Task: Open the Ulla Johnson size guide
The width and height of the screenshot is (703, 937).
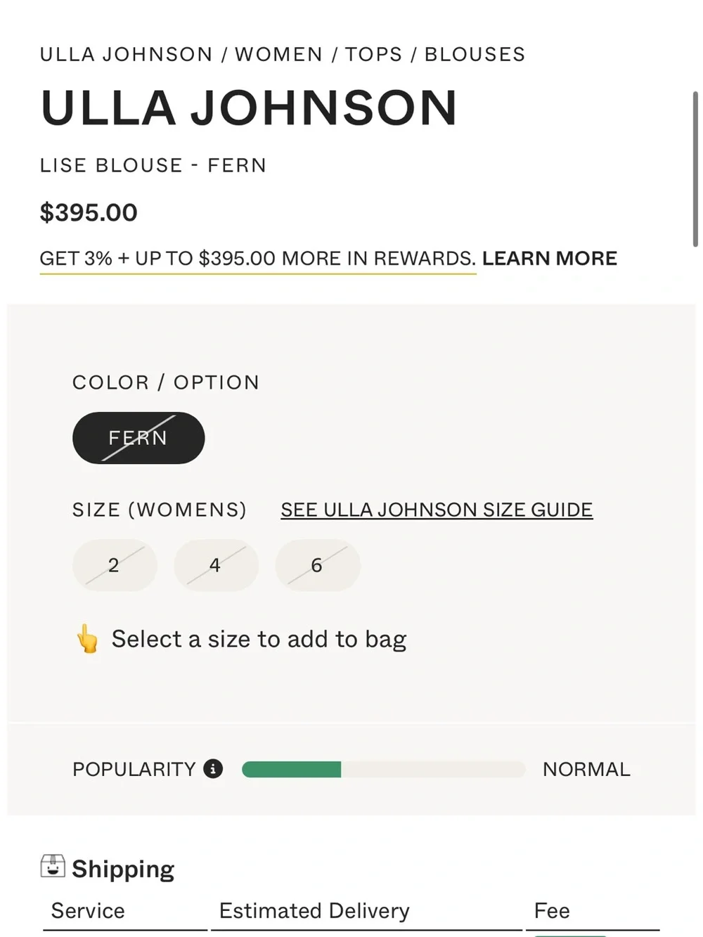Action: pos(437,510)
